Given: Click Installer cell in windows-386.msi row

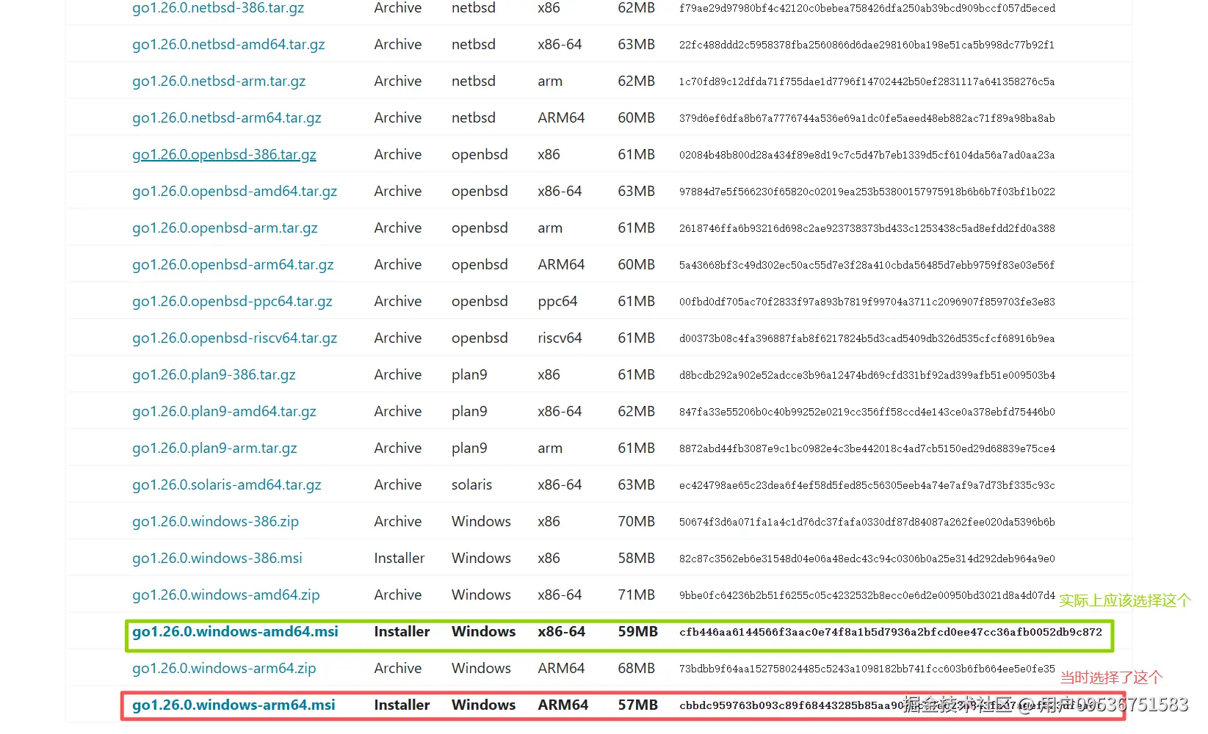Looking at the screenshot, I should pos(399,559).
